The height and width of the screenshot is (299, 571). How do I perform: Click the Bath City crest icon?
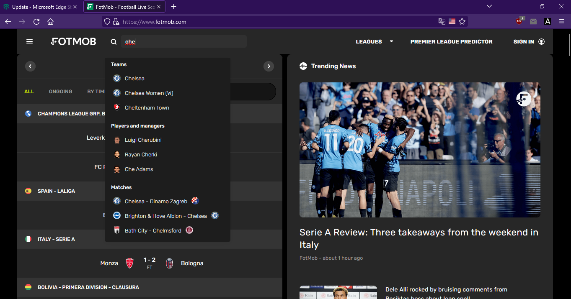coord(117,230)
